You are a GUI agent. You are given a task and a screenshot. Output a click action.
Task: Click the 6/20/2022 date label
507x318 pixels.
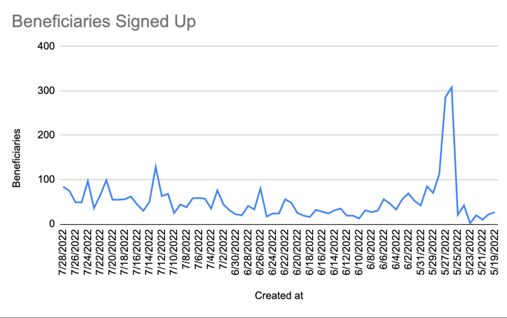[x=297, y=253]
